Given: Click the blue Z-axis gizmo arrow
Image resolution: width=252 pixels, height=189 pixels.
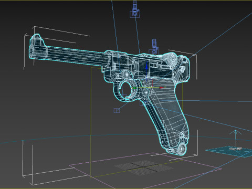Looking at the screenshot, I should click(x=147, y=67).
